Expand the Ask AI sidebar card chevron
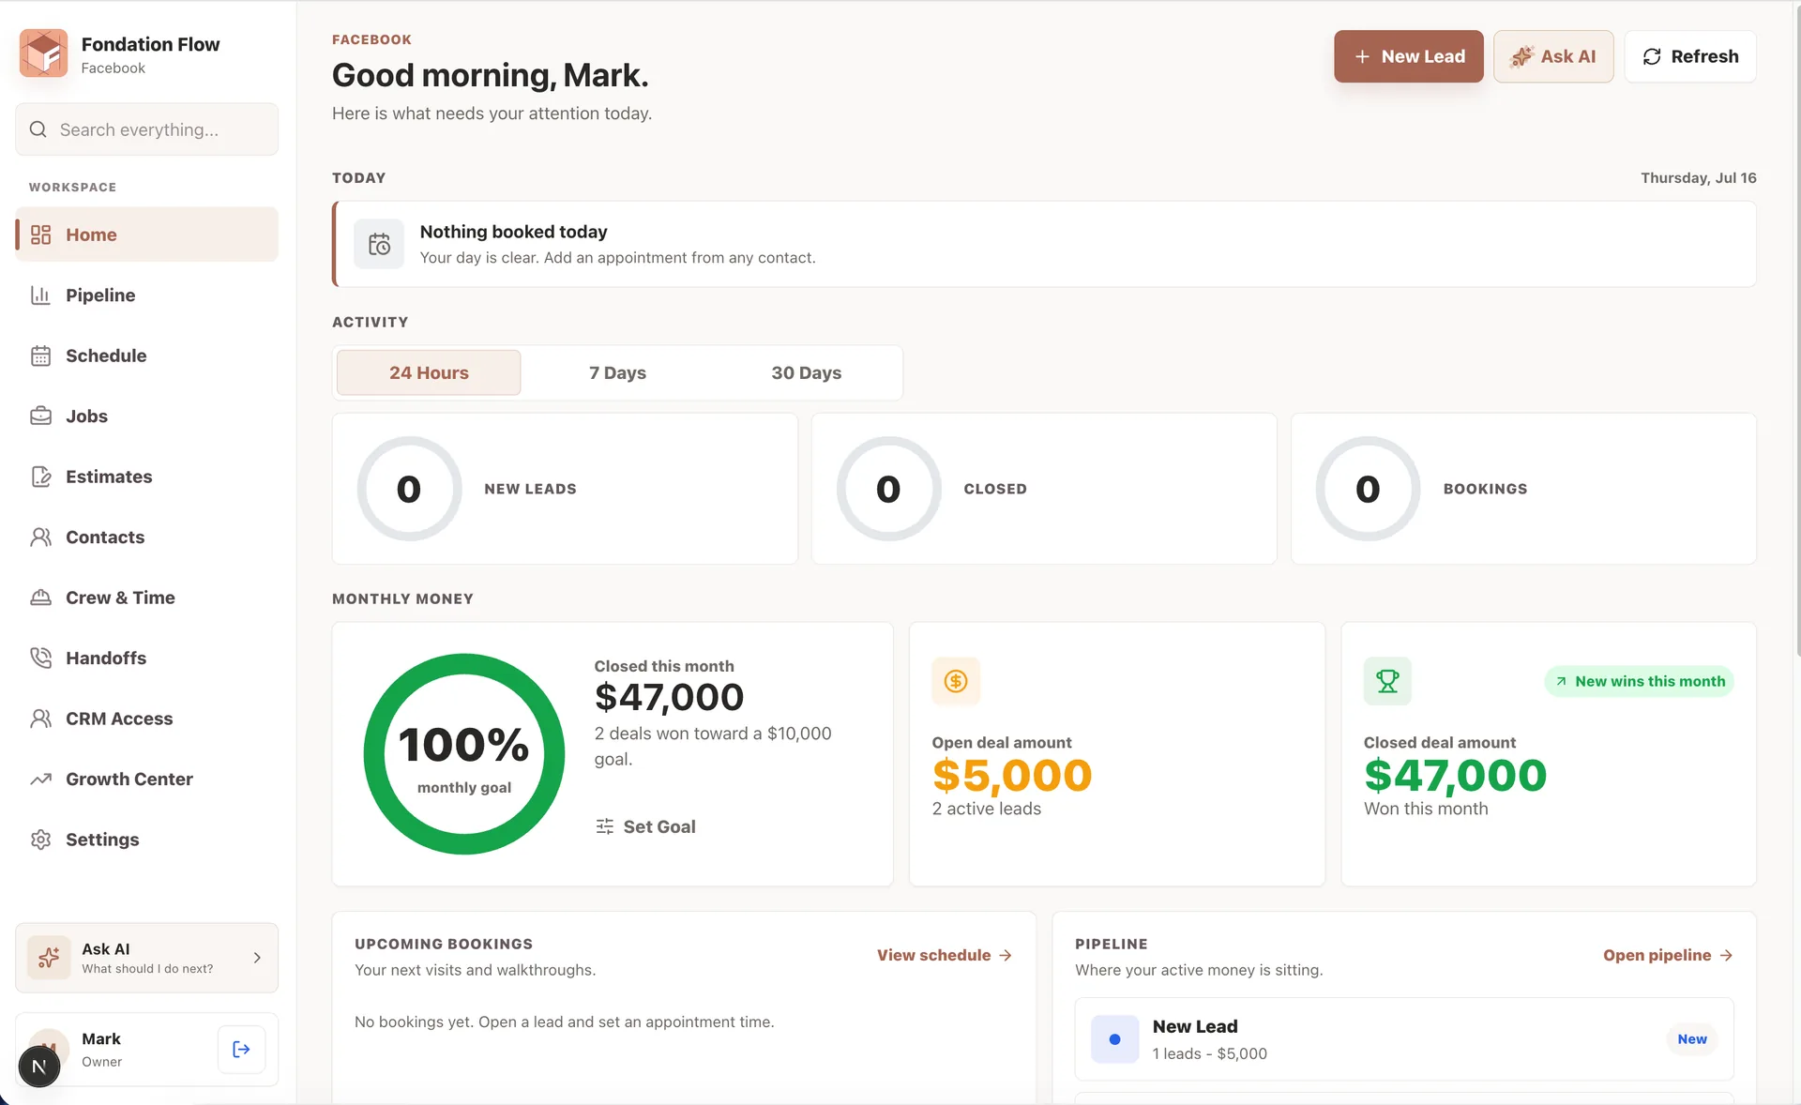The height and width of the screenshot is (1105, 1801). 257,958
